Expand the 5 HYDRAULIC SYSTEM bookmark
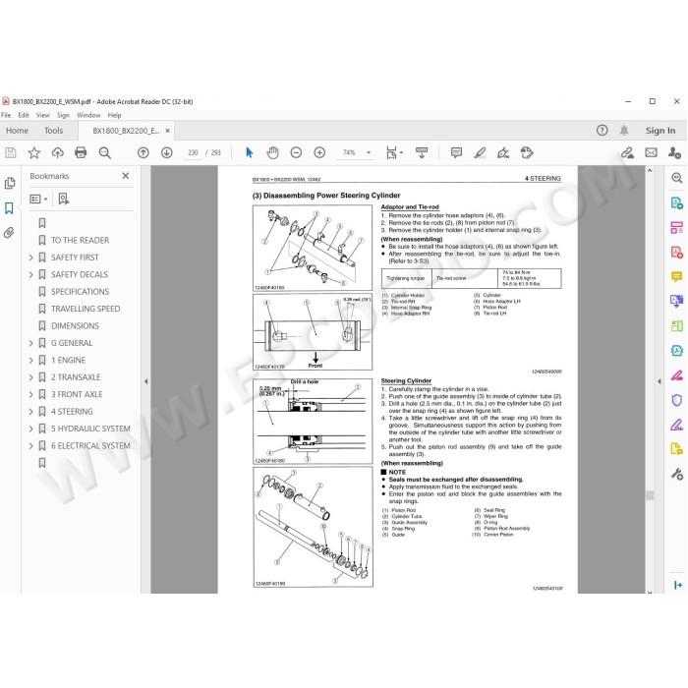The width and height of the screenshot is (688, 688). tap(31, 429)
